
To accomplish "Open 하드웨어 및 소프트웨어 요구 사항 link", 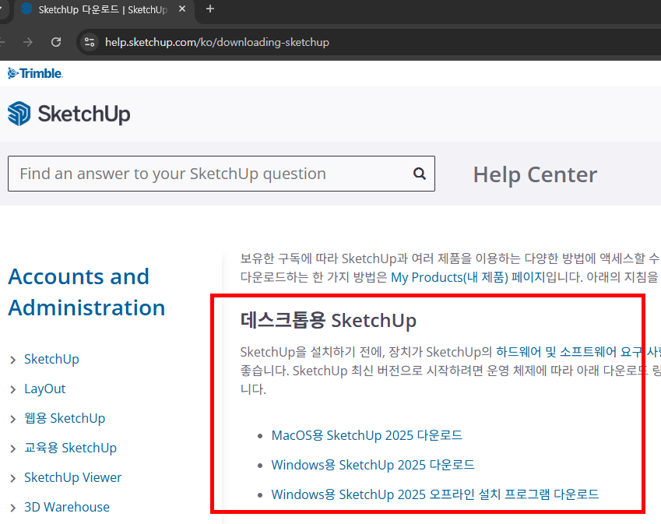I will tap(578, 352).
